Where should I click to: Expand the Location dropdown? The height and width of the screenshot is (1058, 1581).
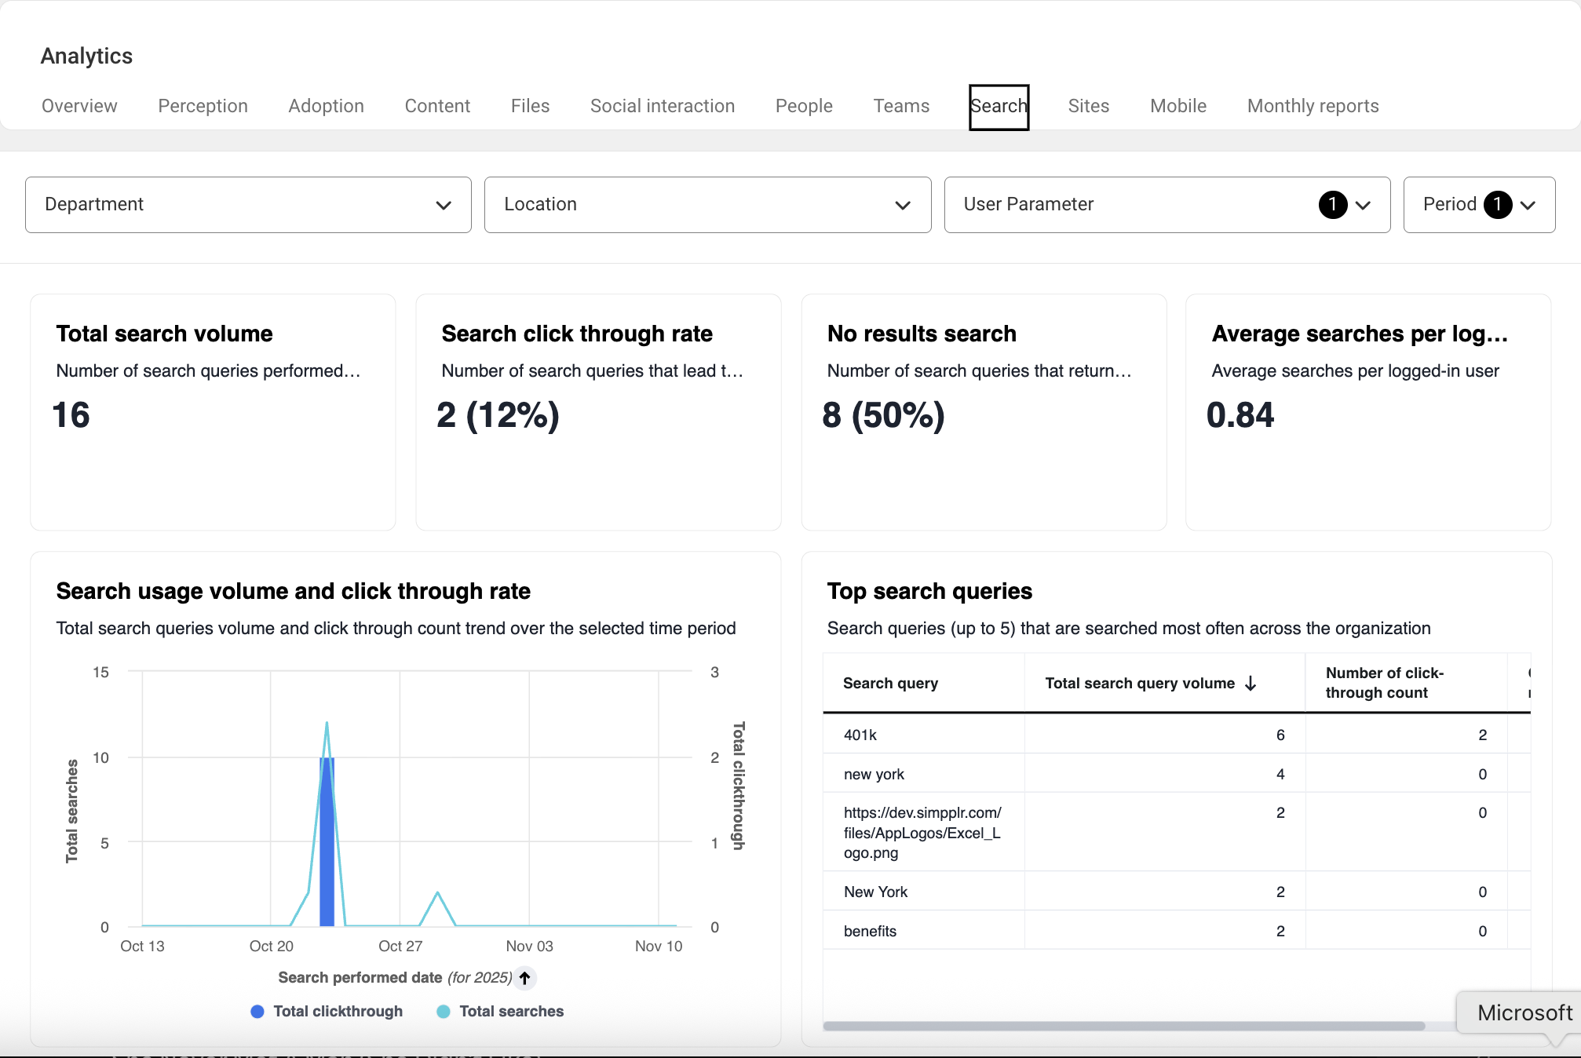[707, 205]
